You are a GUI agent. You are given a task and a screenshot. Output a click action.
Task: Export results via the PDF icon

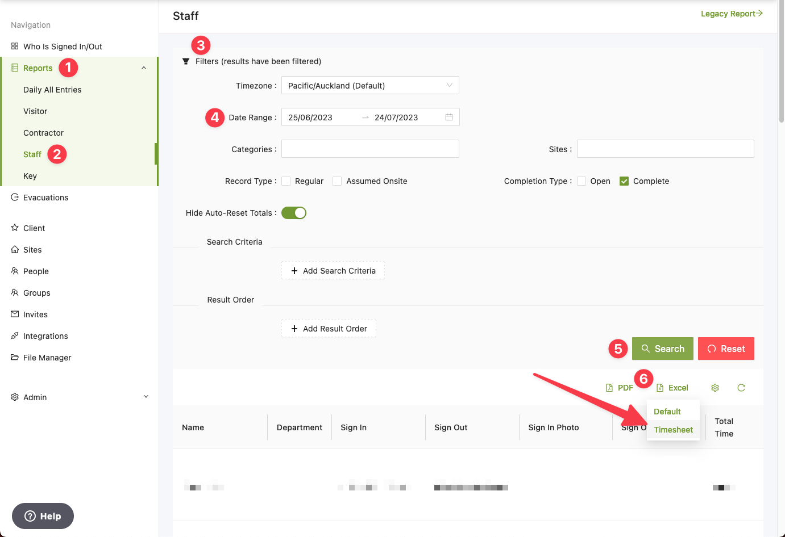pos(619,388)
